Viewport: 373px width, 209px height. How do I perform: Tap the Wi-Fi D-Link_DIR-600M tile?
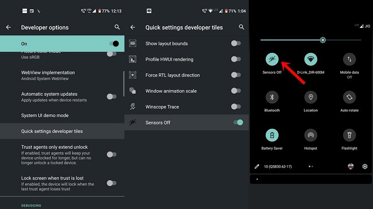(311, 59)
